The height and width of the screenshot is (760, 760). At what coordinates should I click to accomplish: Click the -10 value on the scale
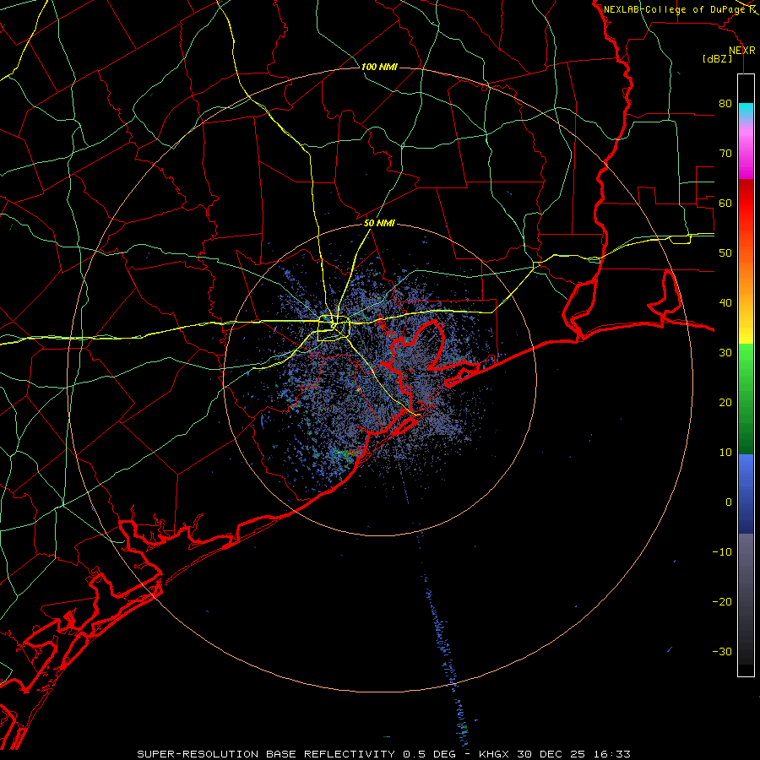[722, 552]
